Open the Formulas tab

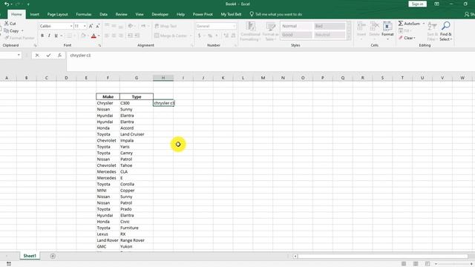pyautogui.click(x=84, y=14)
